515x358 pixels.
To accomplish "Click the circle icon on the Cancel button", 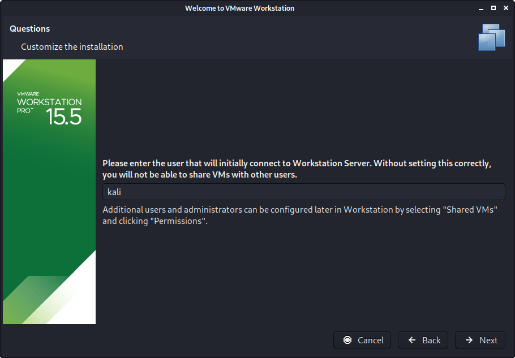I will tap(347, 340).
